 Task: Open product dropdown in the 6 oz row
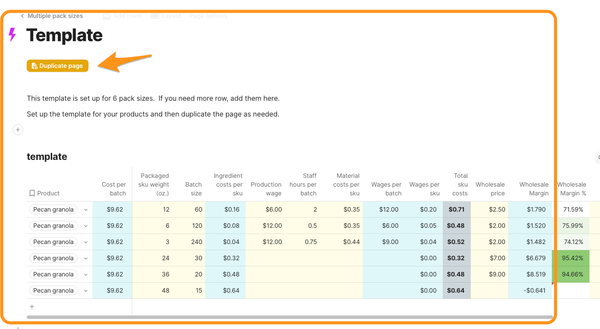point(86,226)
